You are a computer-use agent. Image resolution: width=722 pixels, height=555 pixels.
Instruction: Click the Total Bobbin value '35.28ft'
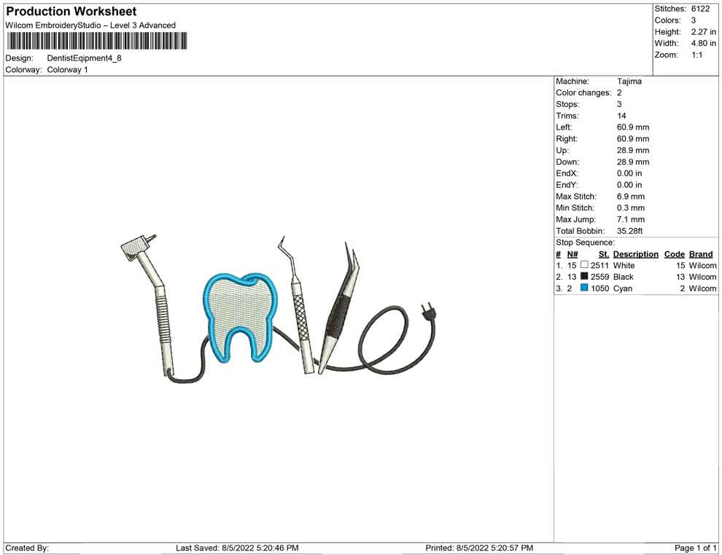[629, 231]
